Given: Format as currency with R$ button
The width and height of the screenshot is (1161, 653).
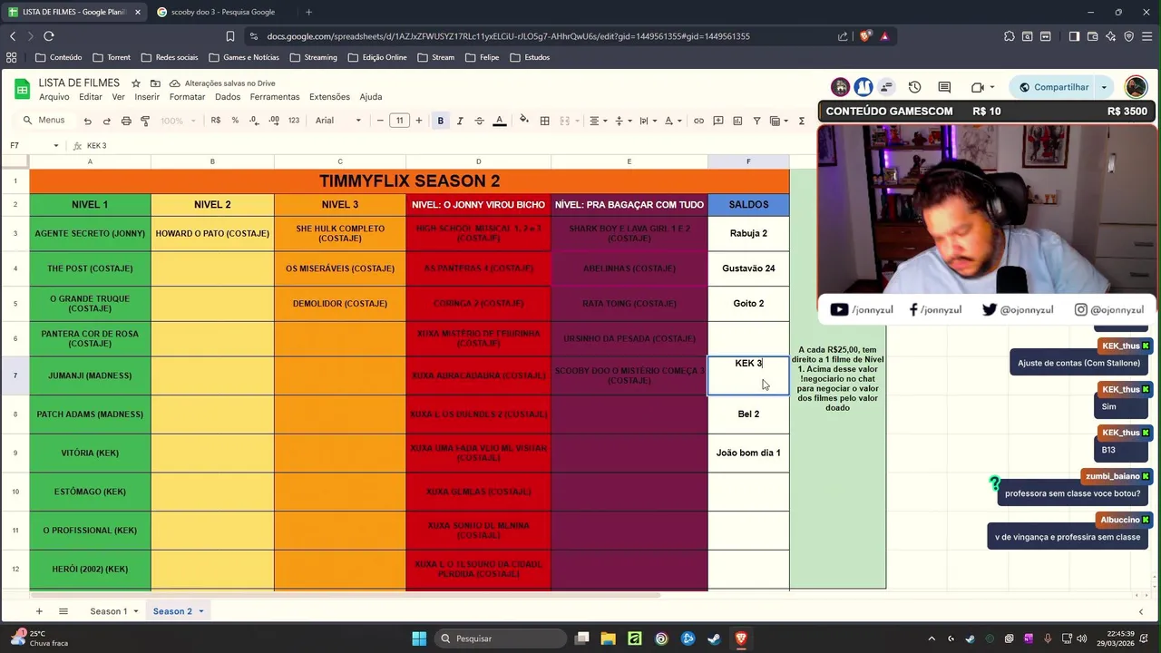Looking at the screenshot, I should pos(216,121).
